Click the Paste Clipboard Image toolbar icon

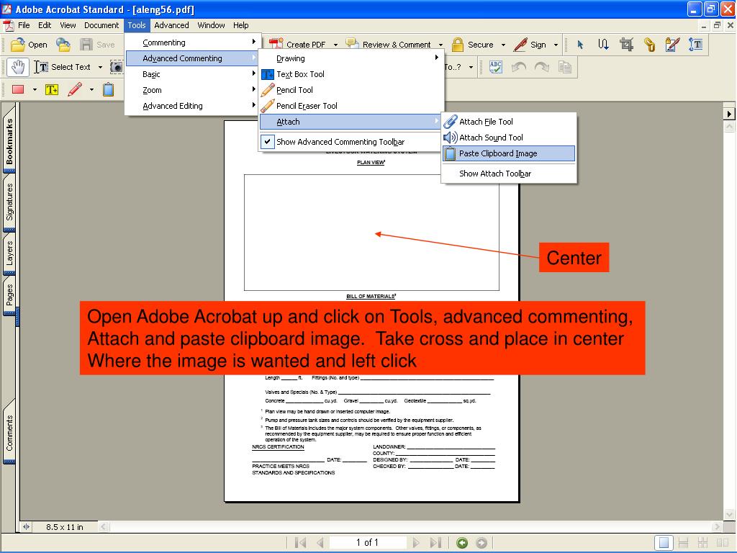click(108, 89)
